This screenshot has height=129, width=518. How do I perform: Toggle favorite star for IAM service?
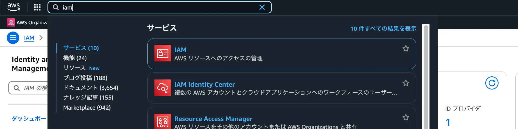click(x=406, y=49)
